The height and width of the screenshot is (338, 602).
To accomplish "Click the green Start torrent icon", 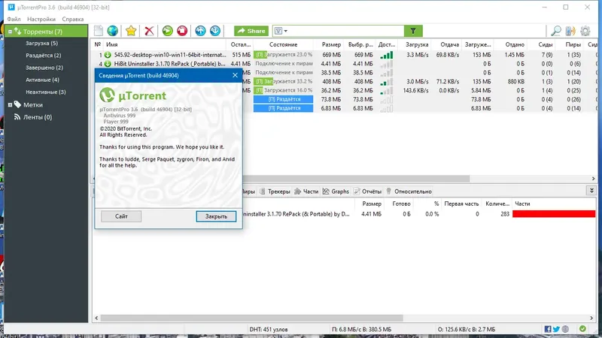I will click(167, 31).
